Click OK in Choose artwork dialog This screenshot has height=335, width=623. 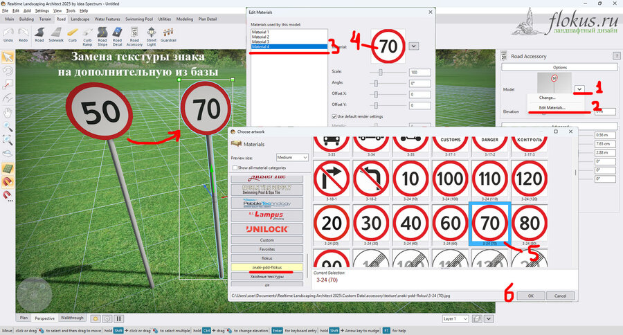[x=530, y=296]
